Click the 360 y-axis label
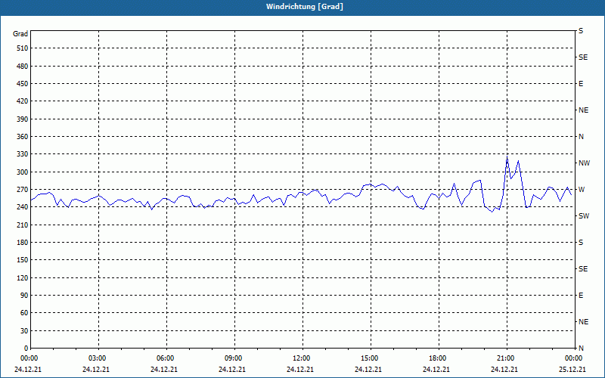This screenshot has width=605, height=378. click(x=23, y=137)
